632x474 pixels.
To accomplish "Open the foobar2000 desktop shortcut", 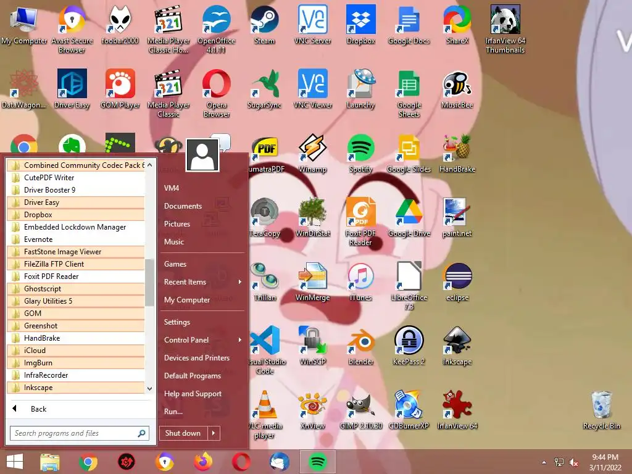I will (x=120, y=24).
